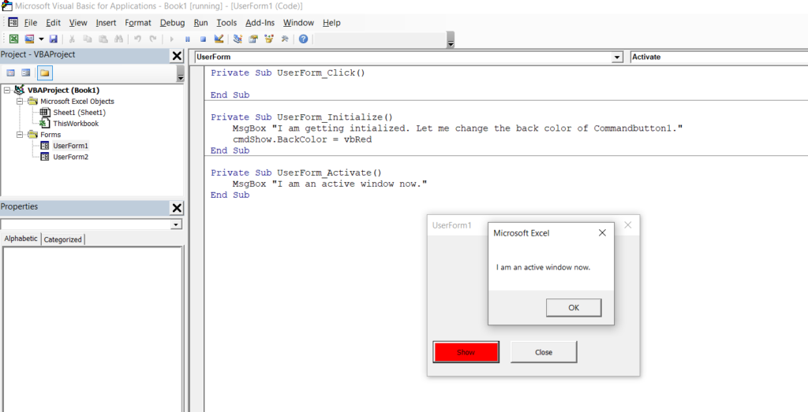Switch to the Categorized tab
Image resolution: width=808 pixels, height=412 pixels.
click(62, 239)
